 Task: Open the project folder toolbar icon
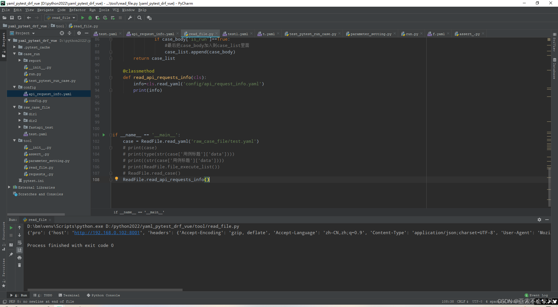[4, 18]
